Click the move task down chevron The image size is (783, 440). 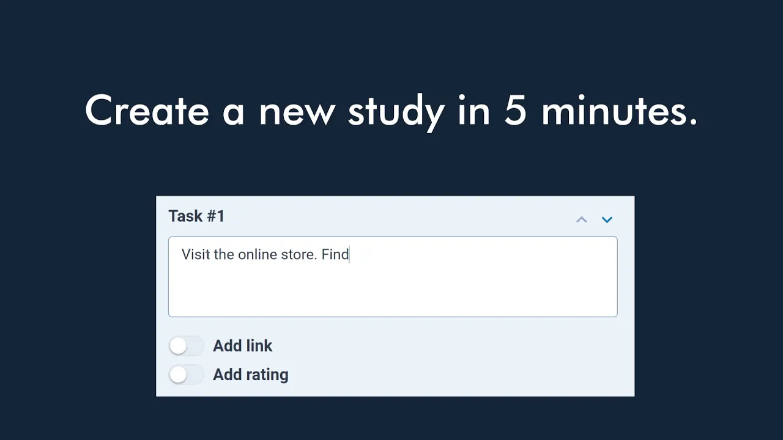tap(607, 219)
